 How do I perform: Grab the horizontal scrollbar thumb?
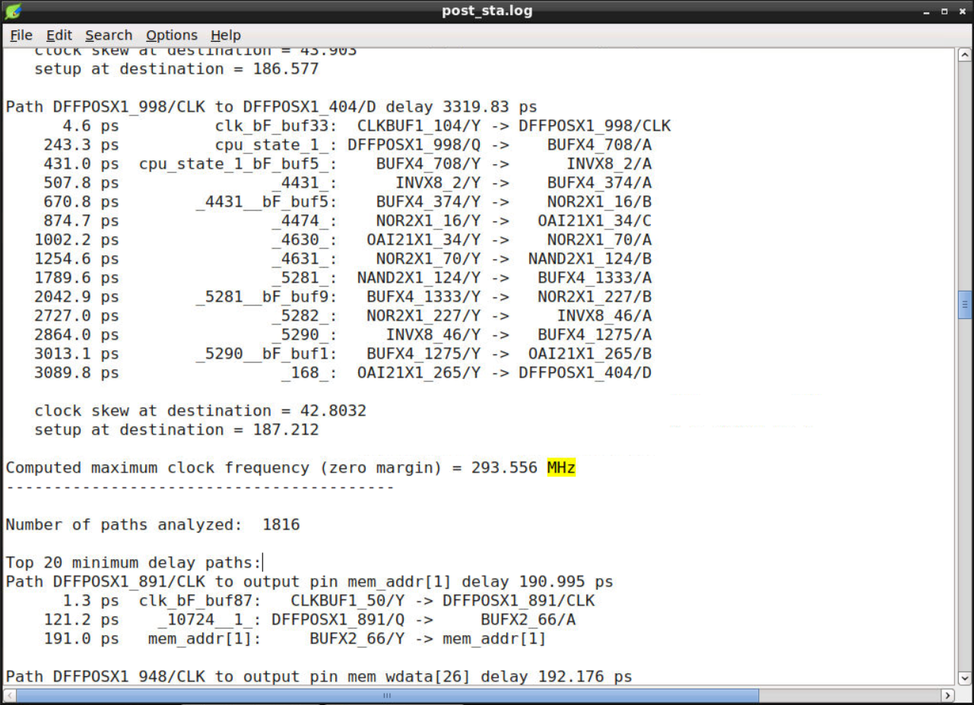point(386,695)
